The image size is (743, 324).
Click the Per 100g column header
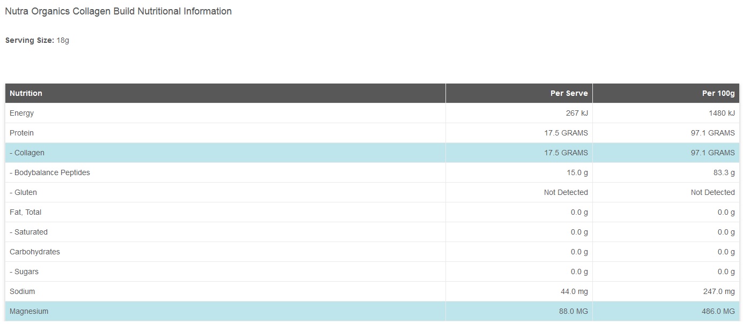718,93
